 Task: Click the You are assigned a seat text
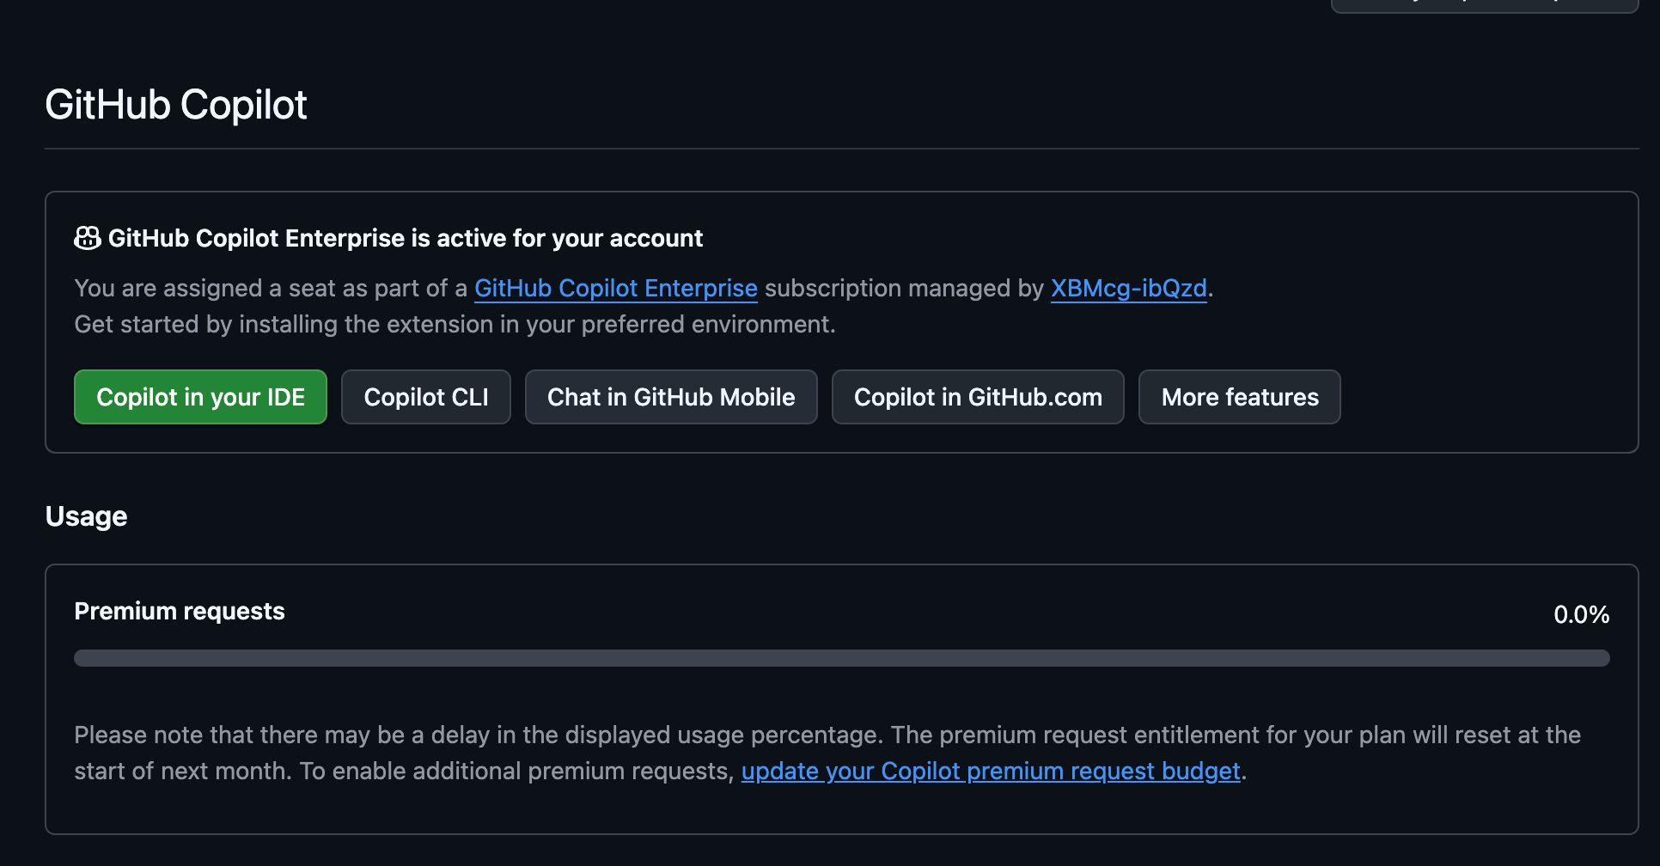click(270, 288)
